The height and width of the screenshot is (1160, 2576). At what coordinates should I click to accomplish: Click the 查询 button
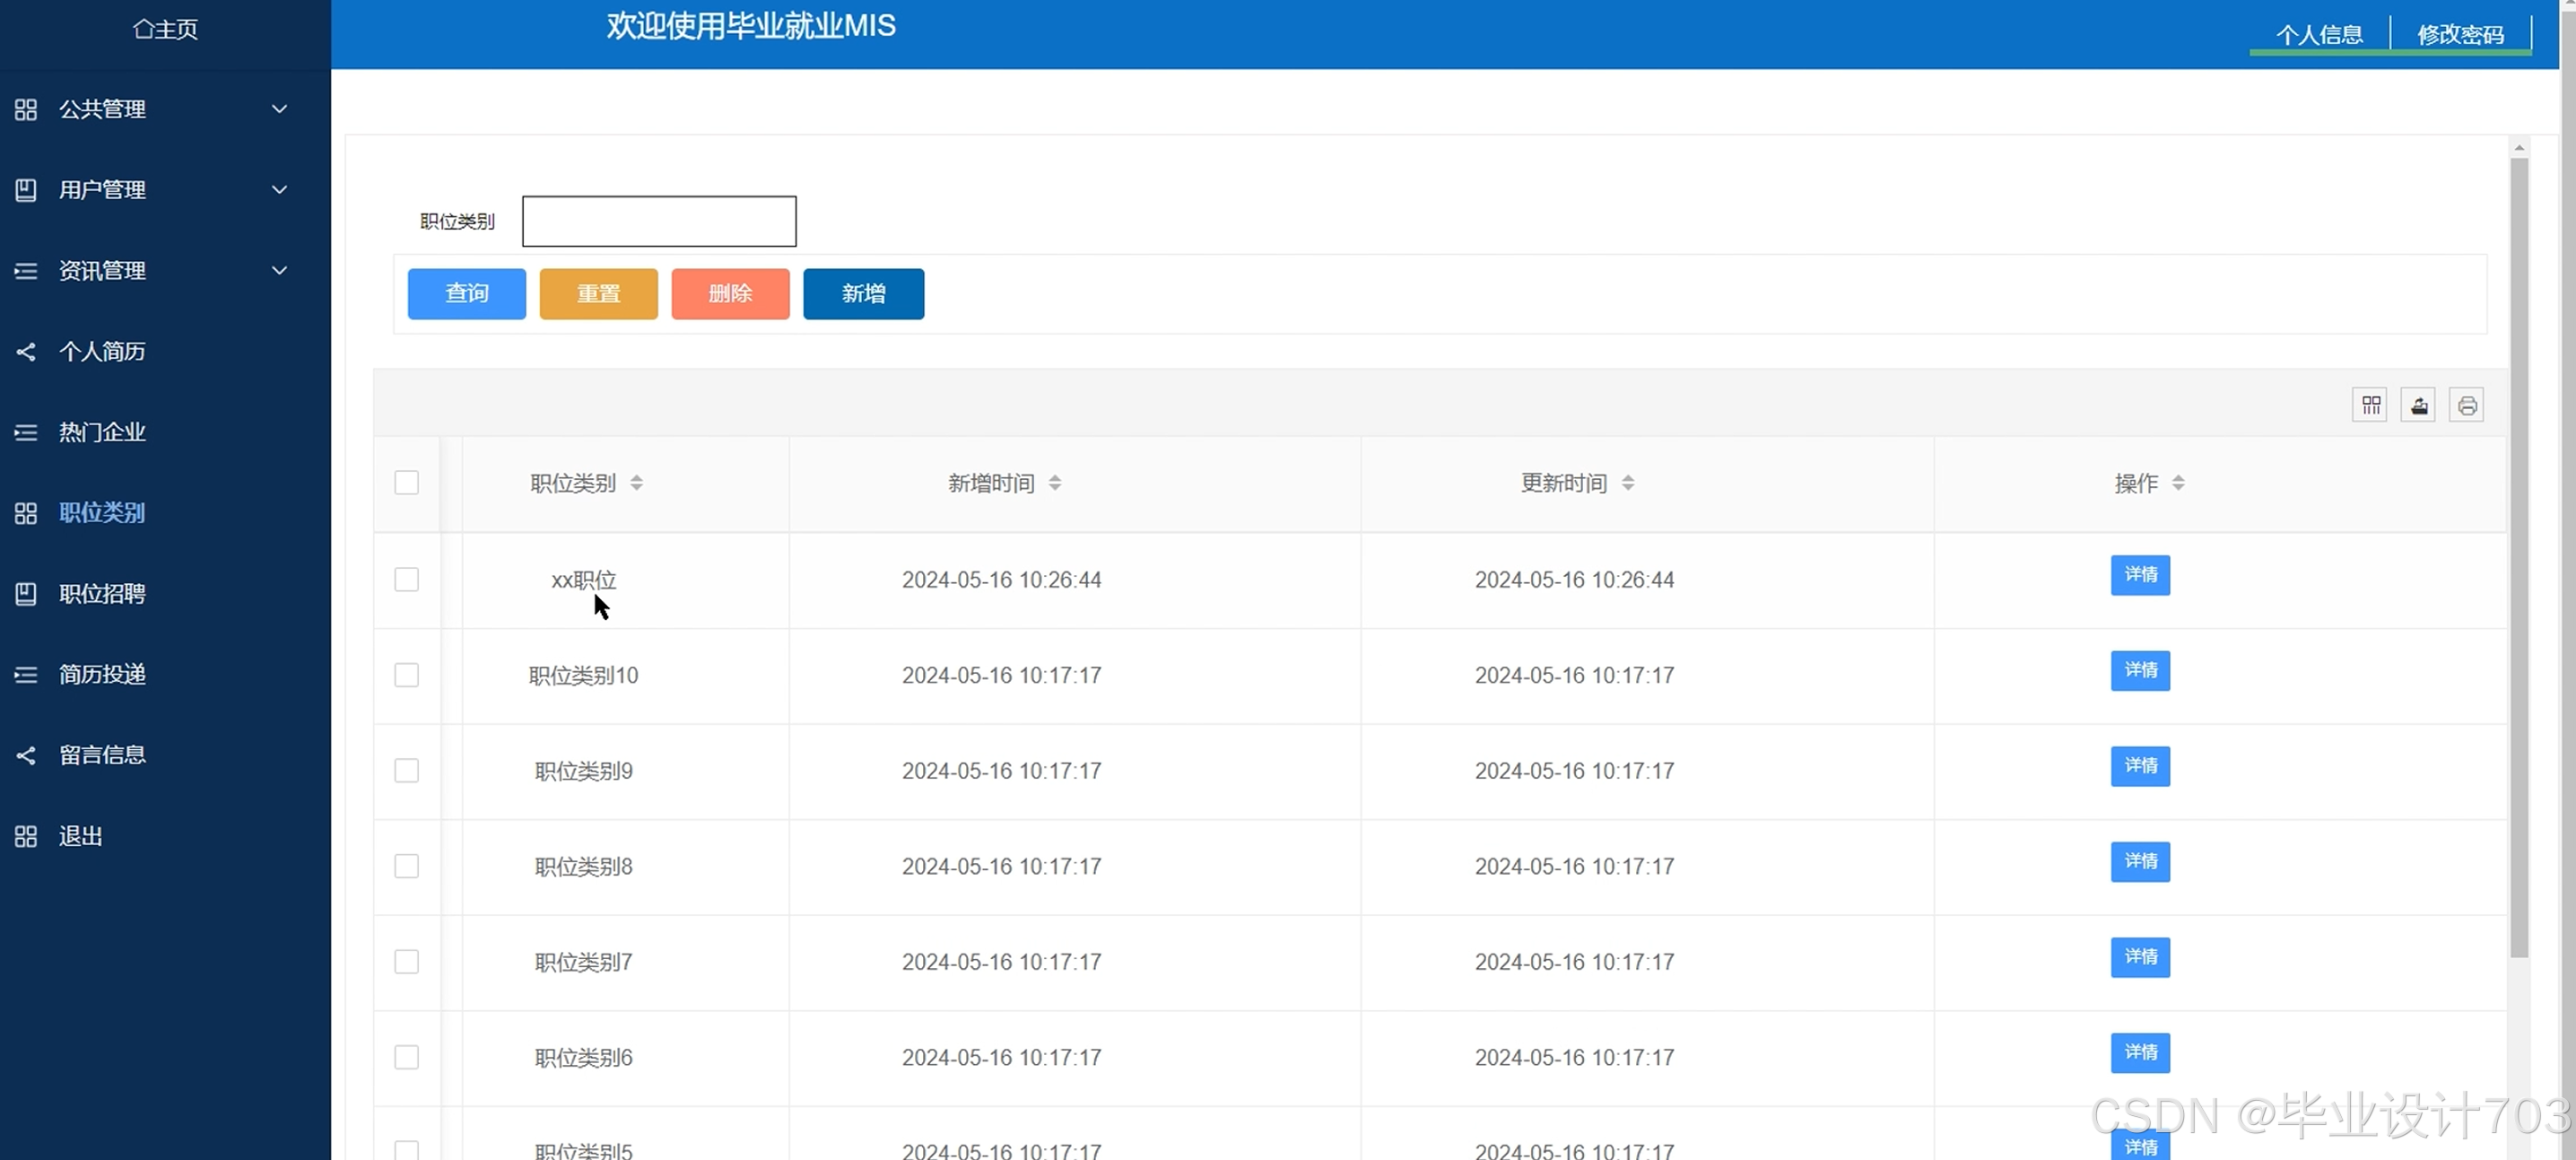click(x=466, y=294)
